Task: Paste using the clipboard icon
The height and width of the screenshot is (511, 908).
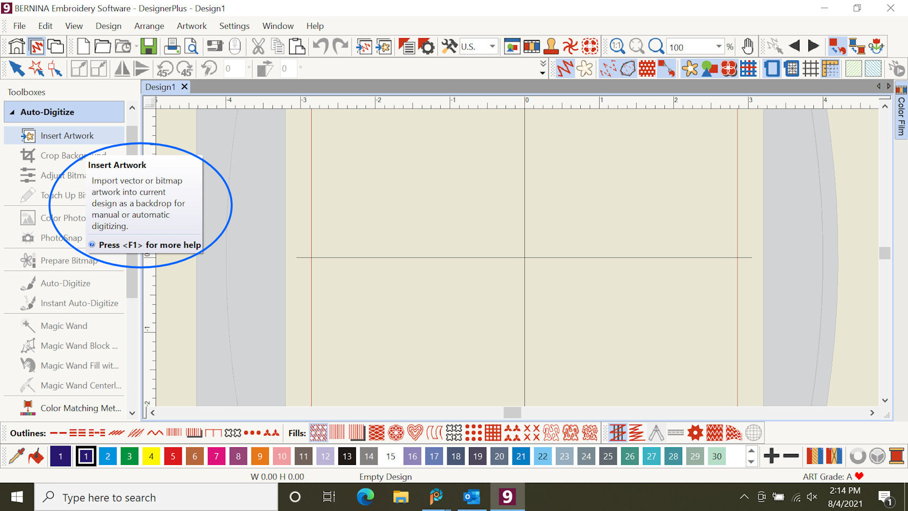Action: 297,47
